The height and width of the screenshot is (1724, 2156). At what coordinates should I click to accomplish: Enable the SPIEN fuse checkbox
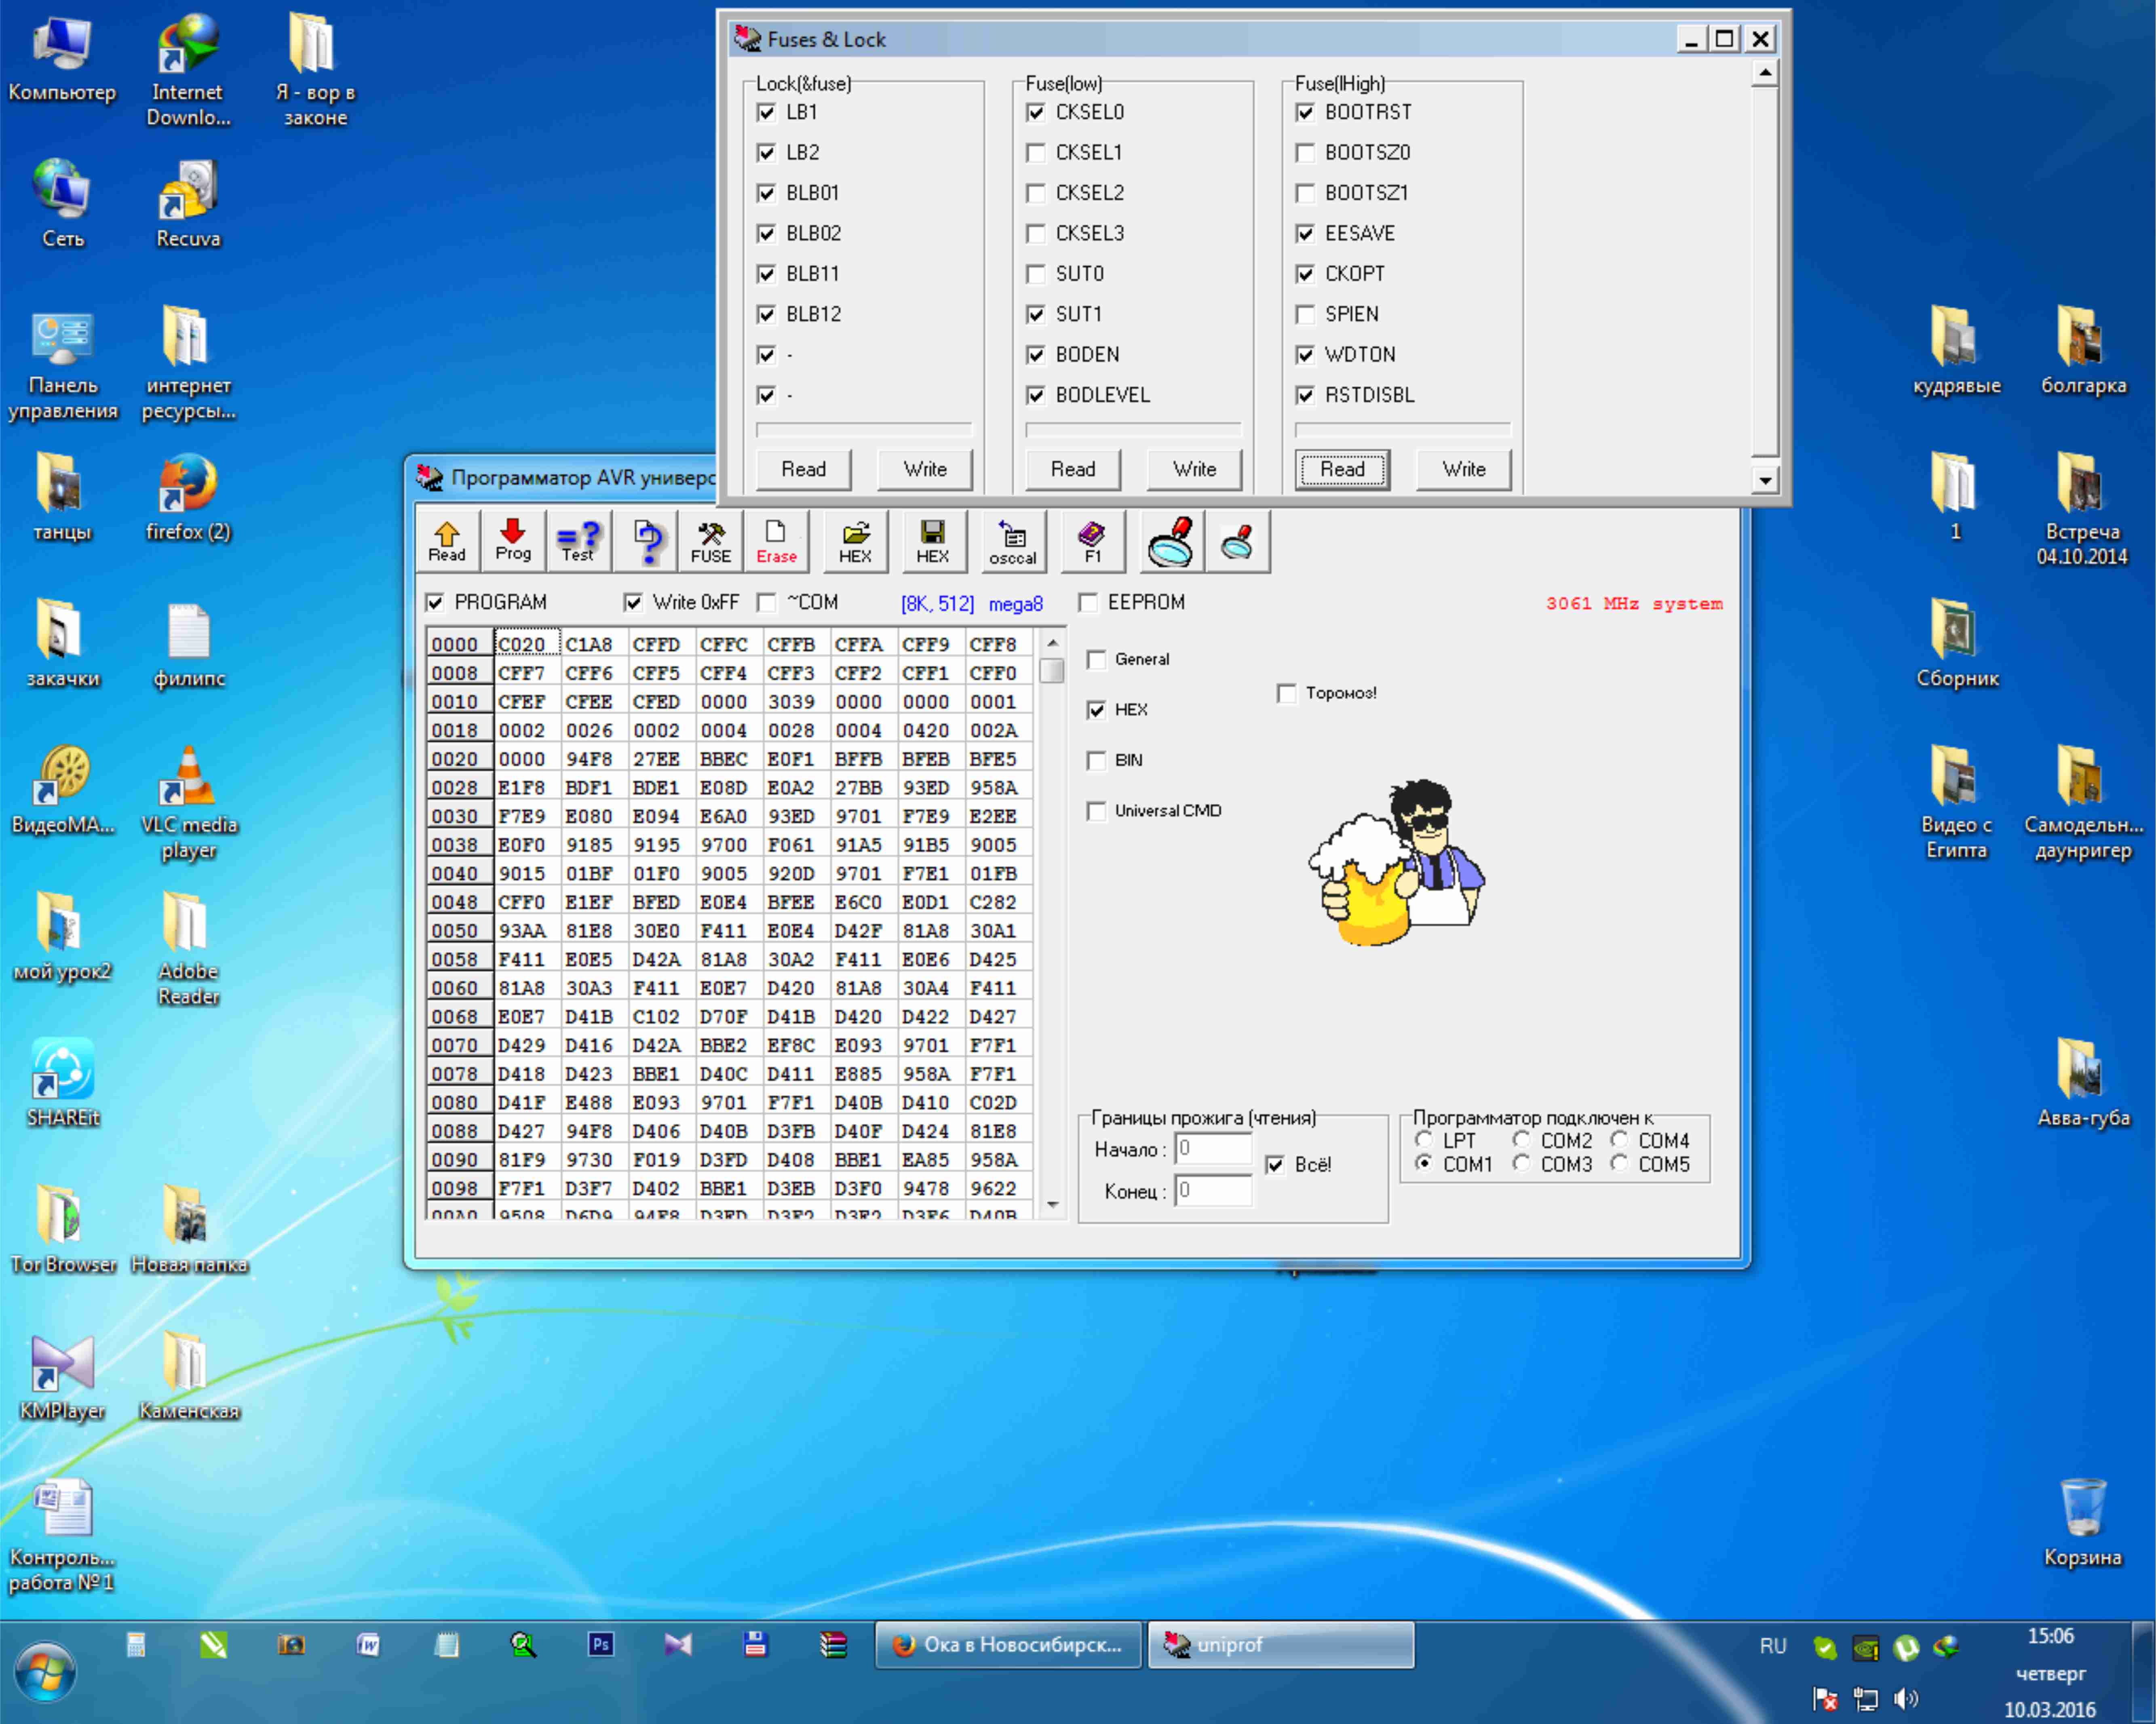1305,314
